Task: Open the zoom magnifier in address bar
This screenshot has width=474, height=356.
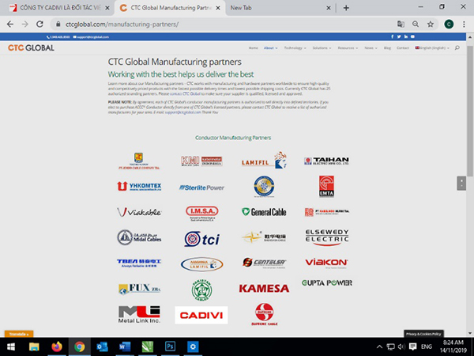Action: pos(416,25)
